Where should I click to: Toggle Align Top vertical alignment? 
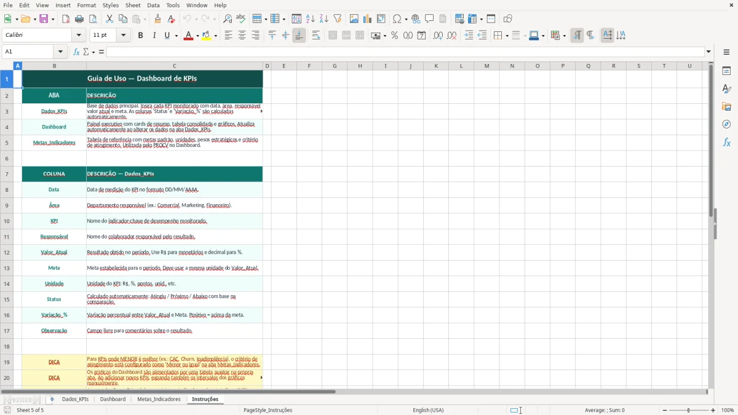[x=272, y=36]
